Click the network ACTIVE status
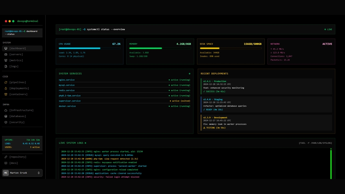Image resolution: width=345 pixels, height=194 pixels. click(x=327, y=44)
